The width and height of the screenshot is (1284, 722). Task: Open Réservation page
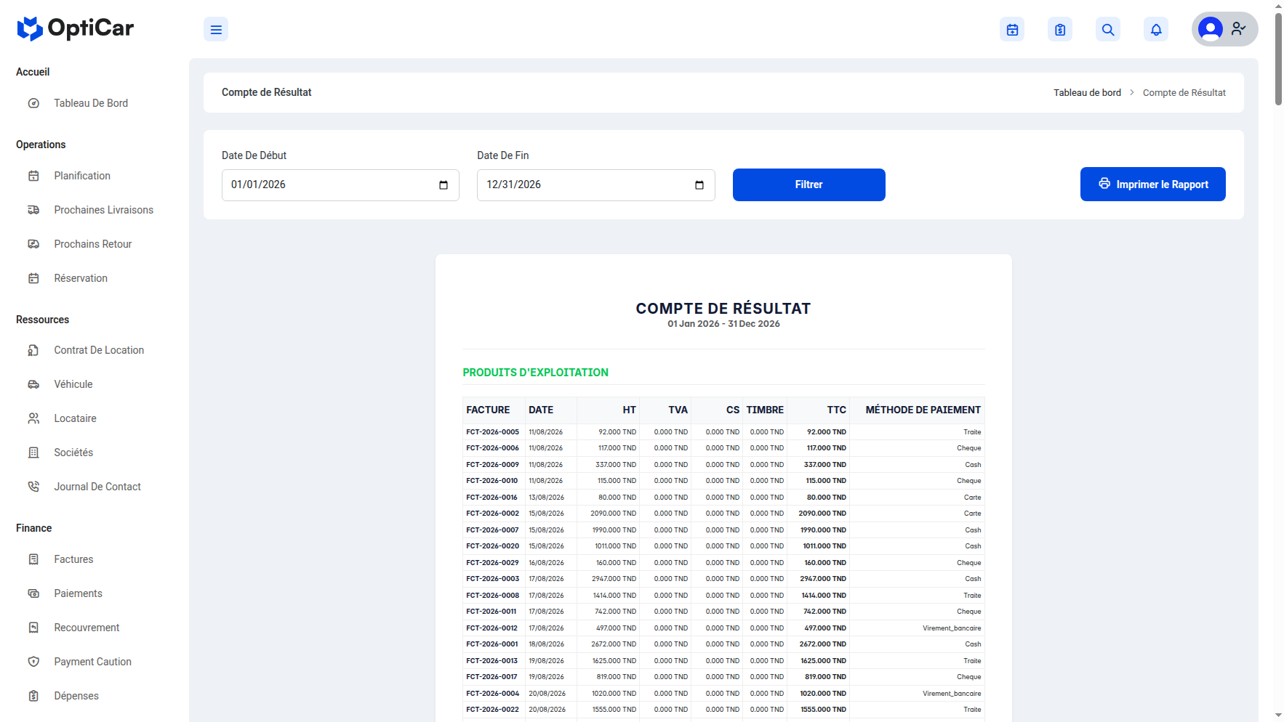(x=80, y=278)
